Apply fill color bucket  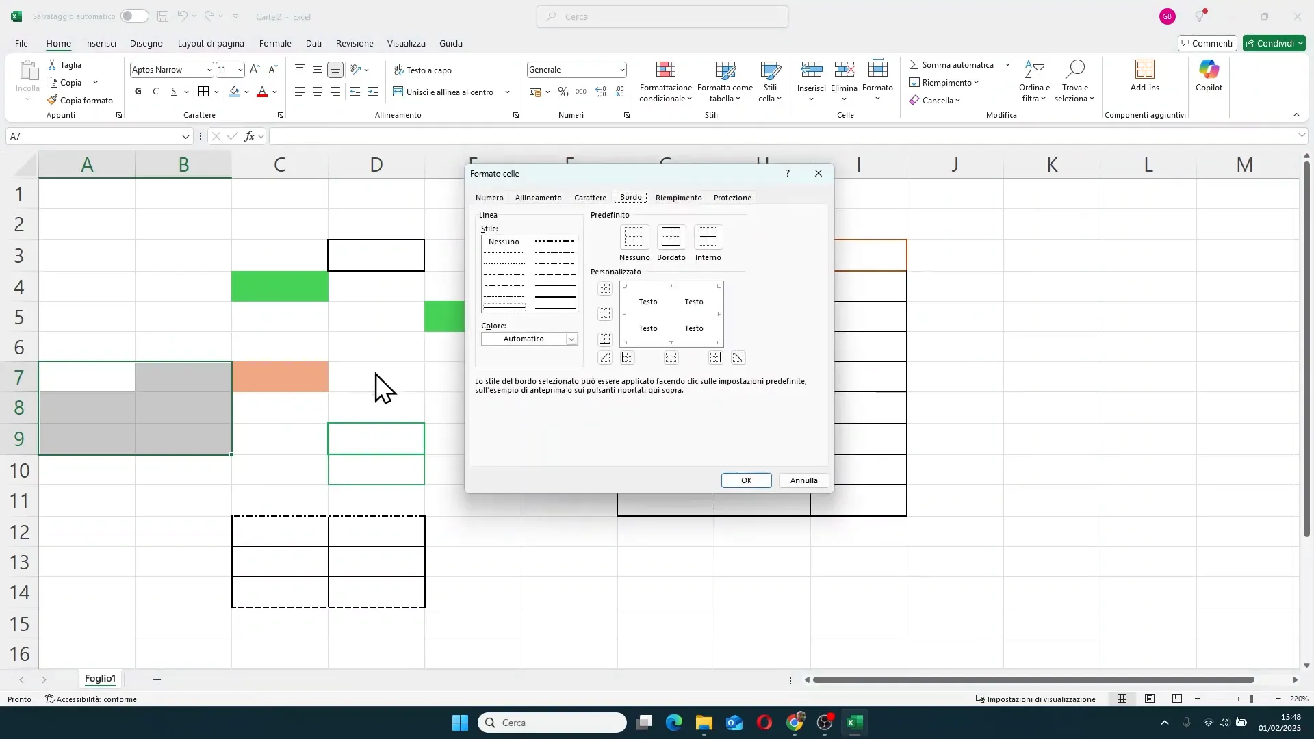[235, 92]
